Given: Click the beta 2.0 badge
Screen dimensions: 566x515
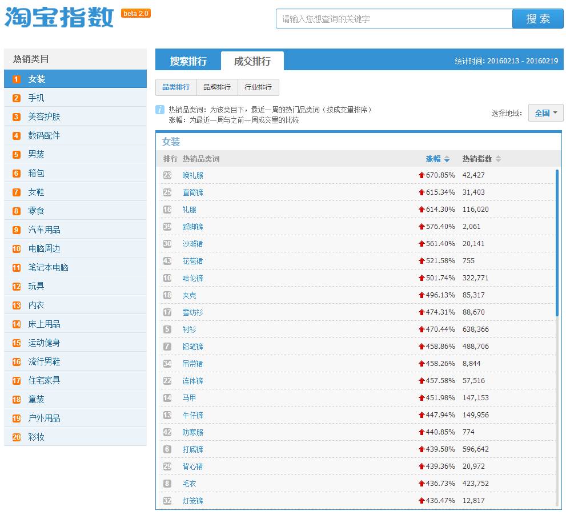Looking at the screenshot, I should pos(136,13).
